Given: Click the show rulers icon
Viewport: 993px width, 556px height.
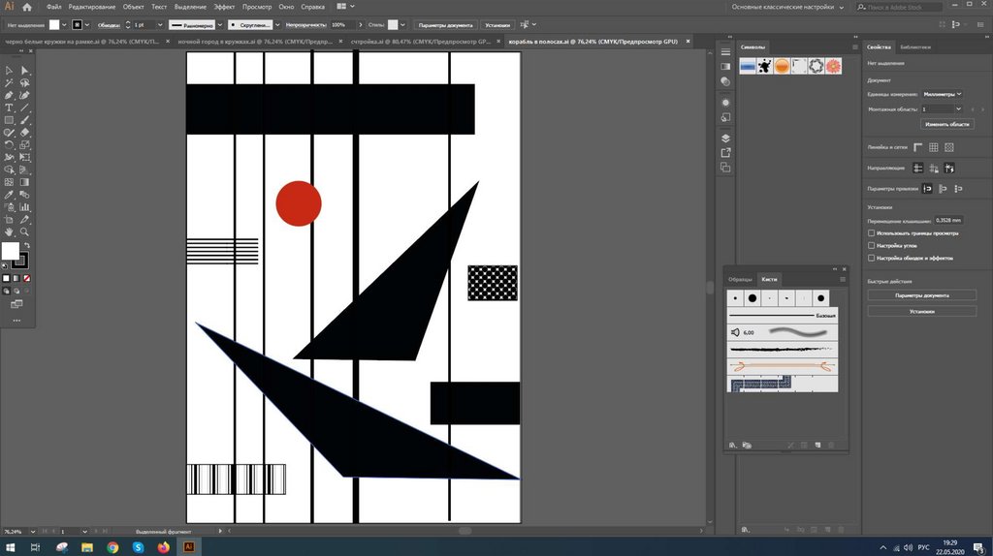Looking at the screenshot, I should (917, 147).
